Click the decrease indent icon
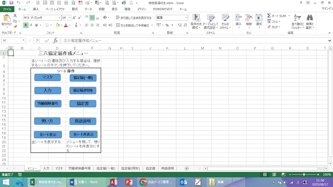Viewport: 333px width, 187px height. [x=105, y=25]
